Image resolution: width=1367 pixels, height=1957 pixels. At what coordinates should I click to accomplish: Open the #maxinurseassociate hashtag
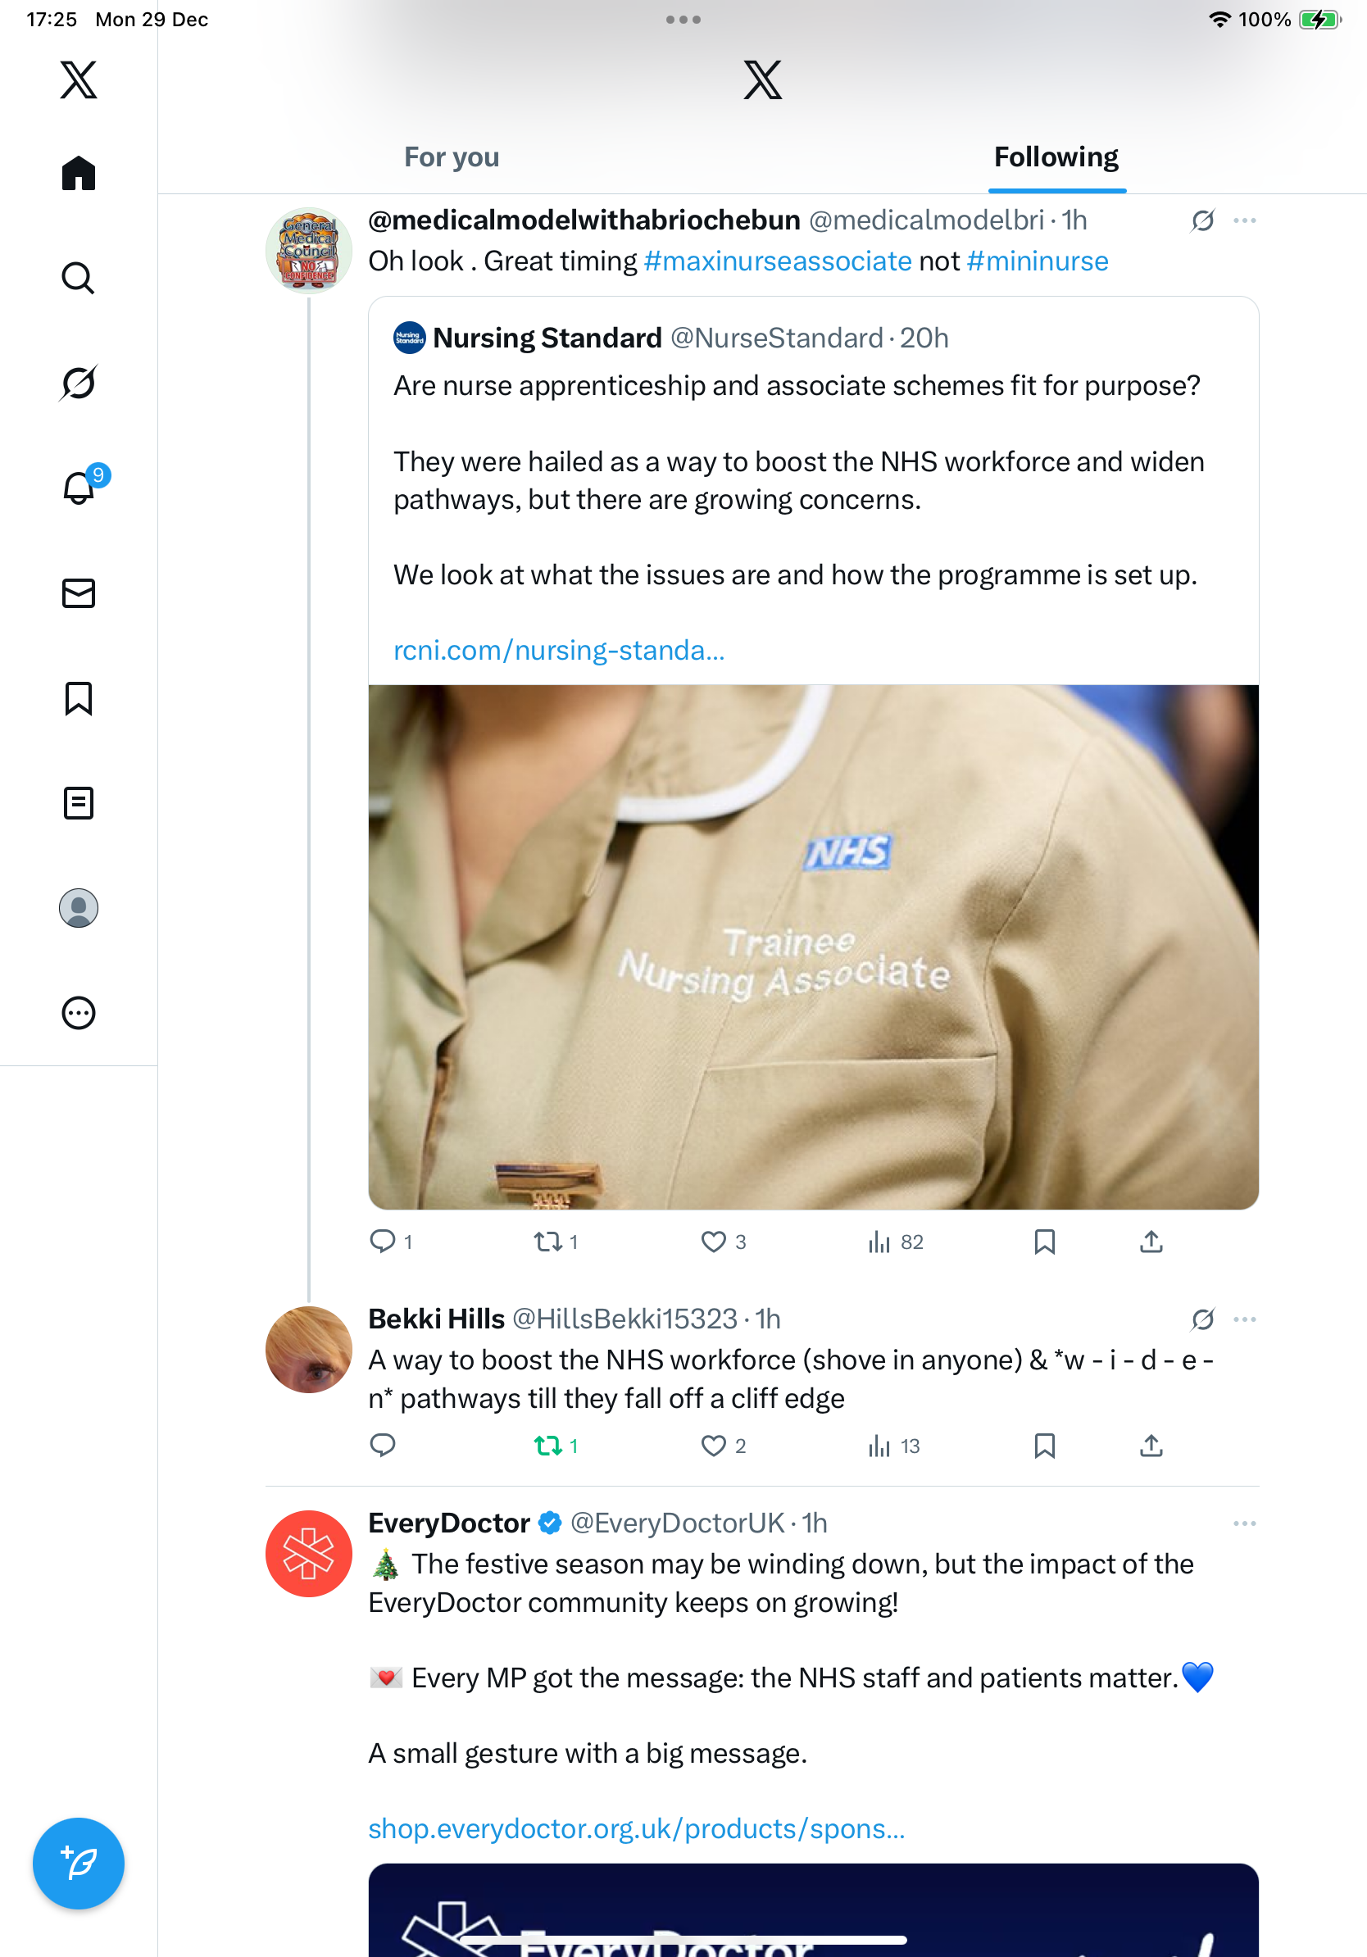[777, 261]
